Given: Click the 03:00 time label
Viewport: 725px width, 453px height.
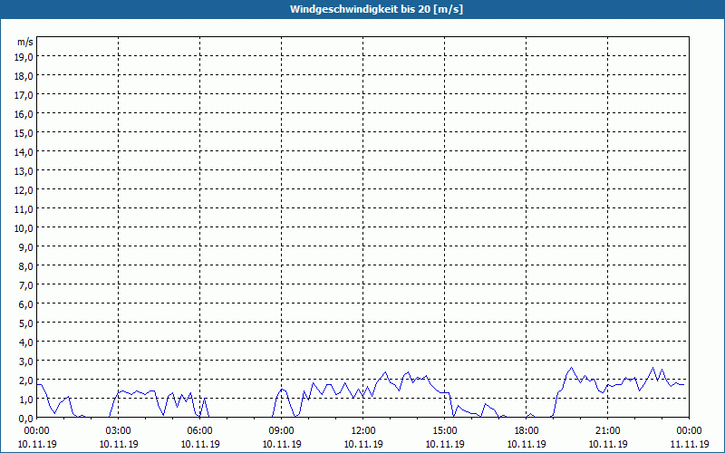Looking at the screenshot, I should [119, 431].
